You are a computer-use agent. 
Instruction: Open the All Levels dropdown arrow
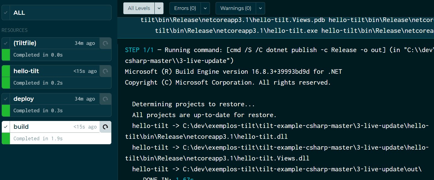point(159,8)
